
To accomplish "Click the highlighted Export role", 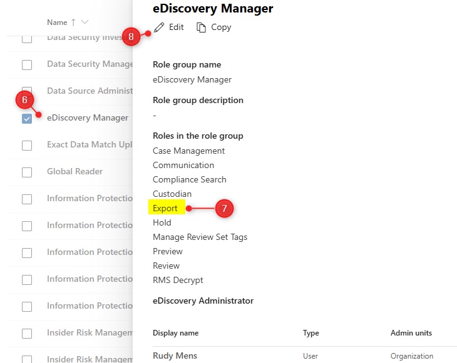I will [x=165, y=208].
